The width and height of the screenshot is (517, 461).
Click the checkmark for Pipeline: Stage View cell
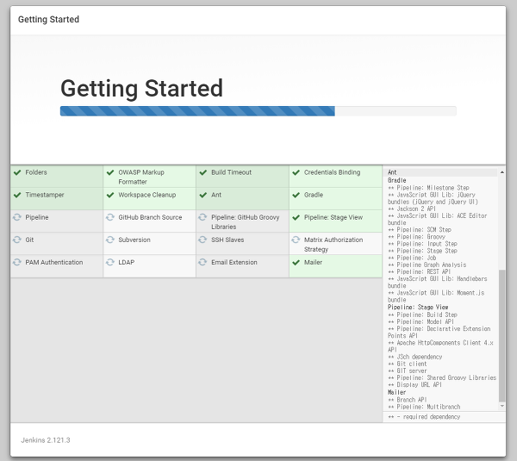[x=296, y=217]
